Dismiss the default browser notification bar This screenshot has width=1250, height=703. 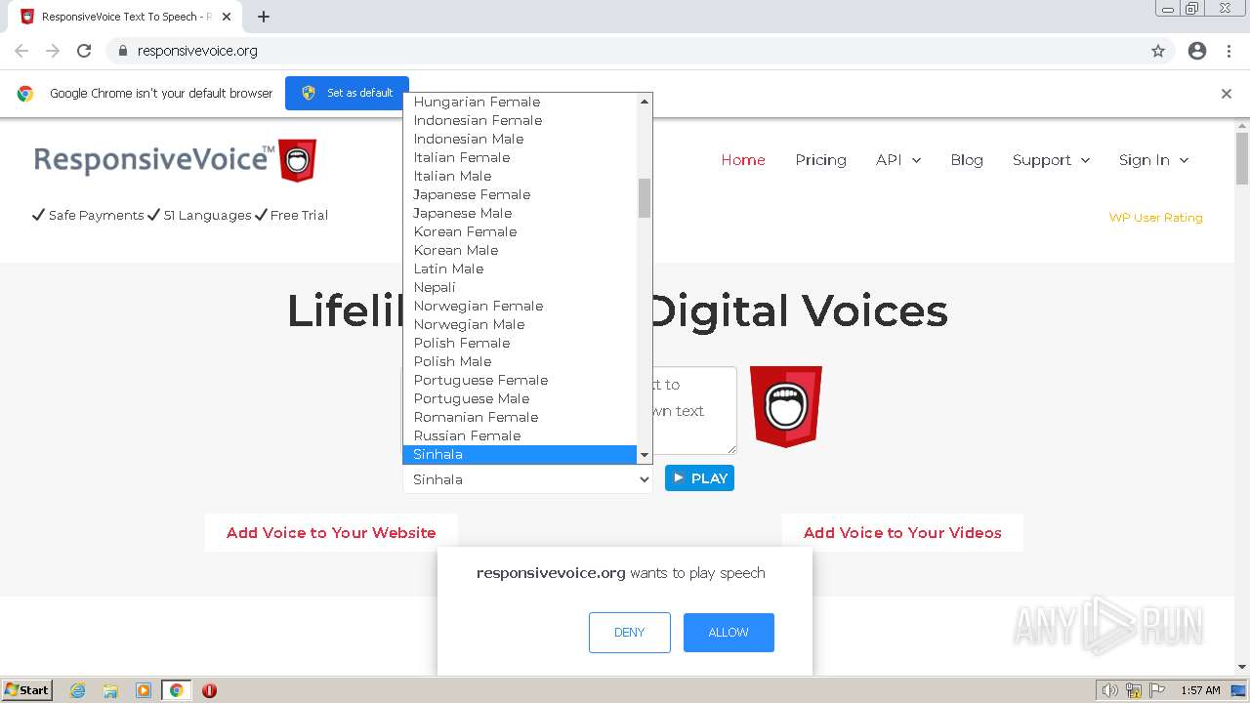coord(1227,94)
